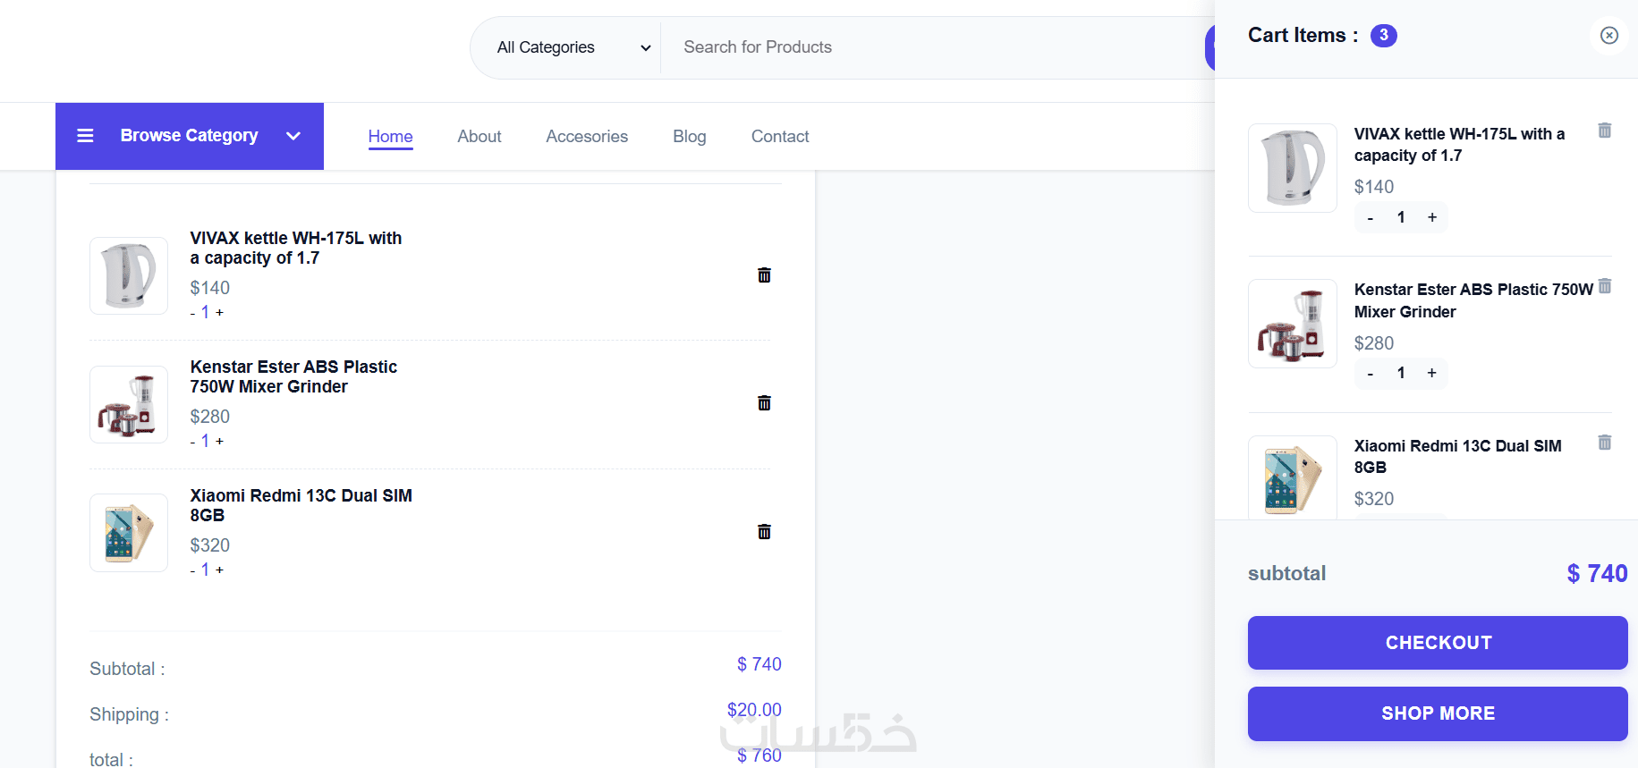
Task: Click the Kenstar Mixer Grinder thumbnail in sidebar
Action: (x=1293, y=324)
